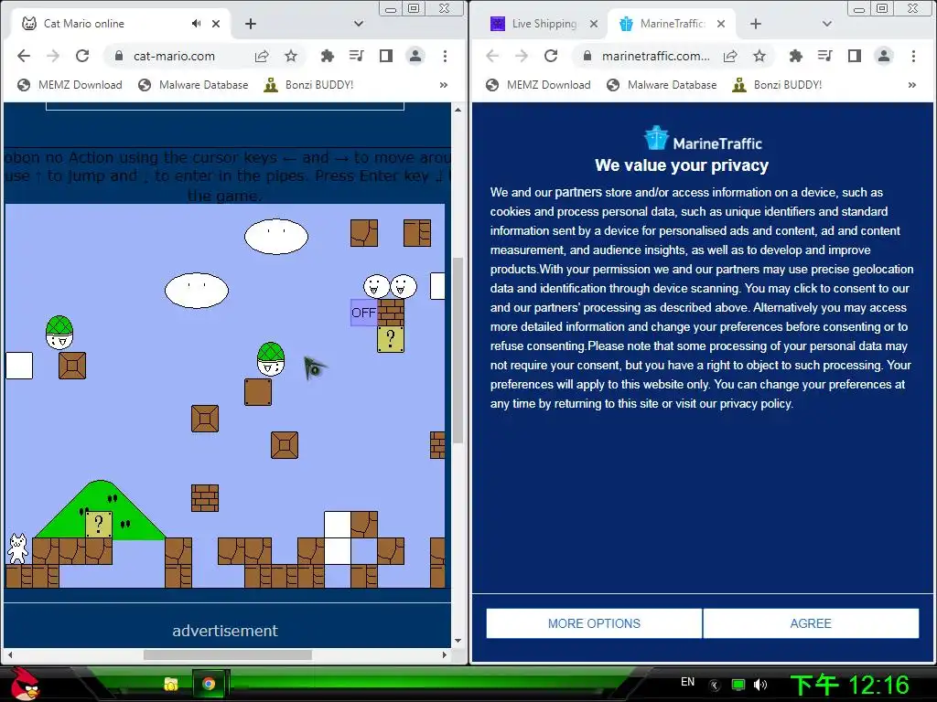Click scroll down arrow in Cat Mario window
This screenshot has height=702, width=937.
(x=458, y=641)
